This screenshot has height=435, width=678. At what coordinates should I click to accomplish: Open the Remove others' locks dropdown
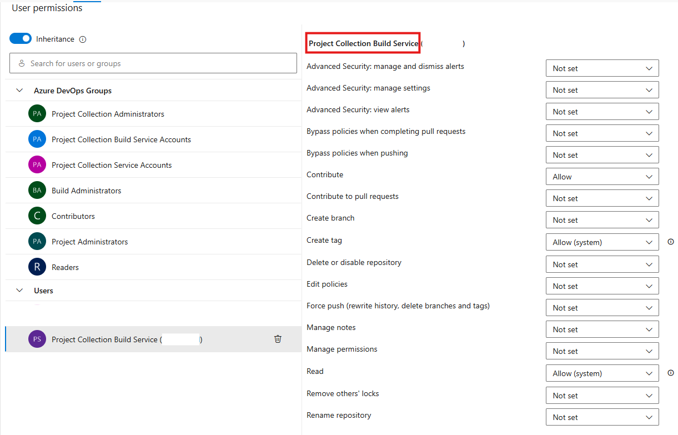pyautogui.click(x=602, y=396)
